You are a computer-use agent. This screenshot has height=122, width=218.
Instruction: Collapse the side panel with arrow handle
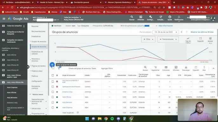pyautogui.click(x=28, y=67)
